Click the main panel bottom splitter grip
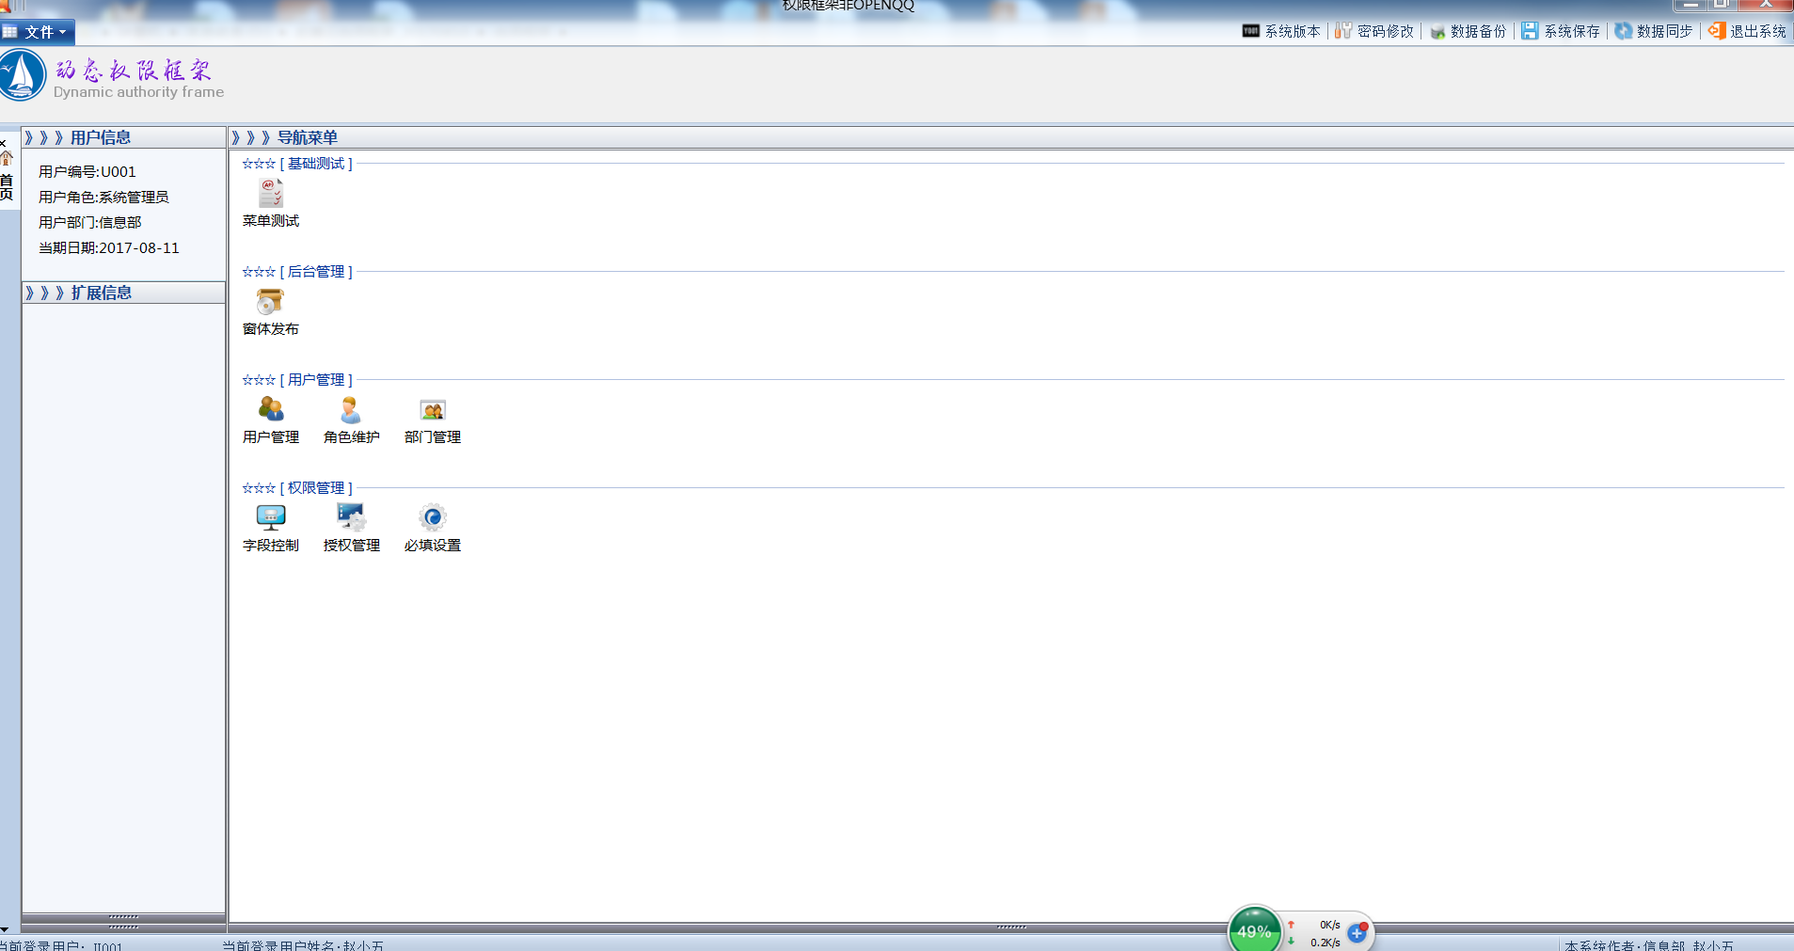The height and width of the screenshot is (951, 1794). (1011, 927)
